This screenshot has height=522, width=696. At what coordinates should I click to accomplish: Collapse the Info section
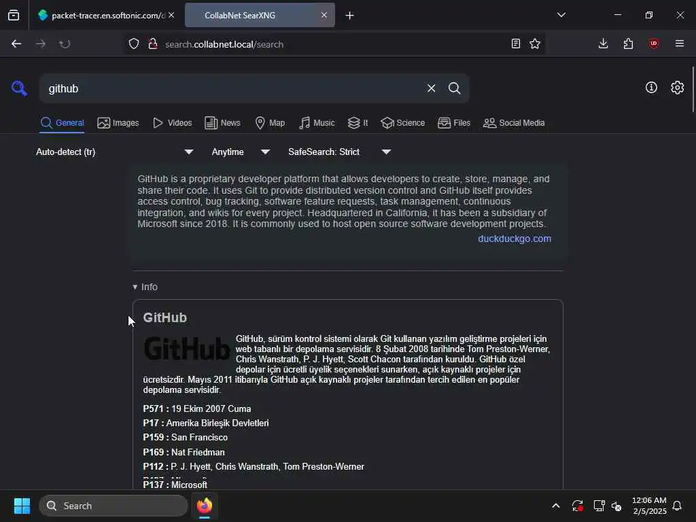(145, 288)
